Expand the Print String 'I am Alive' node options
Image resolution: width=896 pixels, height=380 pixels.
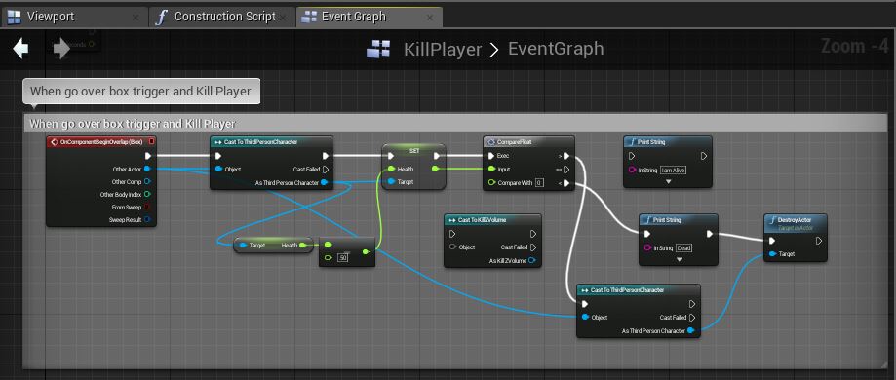668,181
